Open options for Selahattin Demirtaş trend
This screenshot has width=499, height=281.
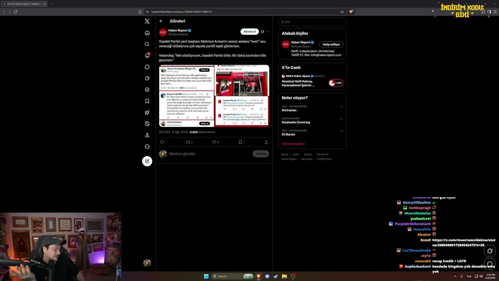[x=342, y=119]
